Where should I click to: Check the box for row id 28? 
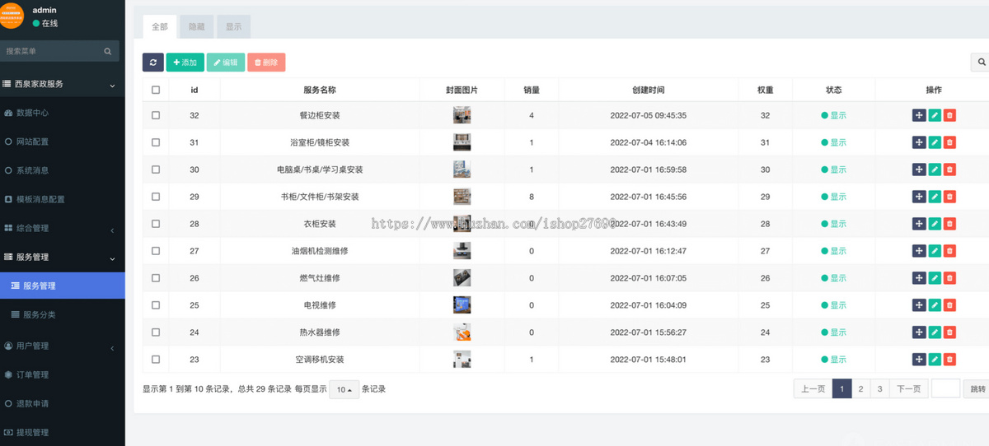point(156,224)
